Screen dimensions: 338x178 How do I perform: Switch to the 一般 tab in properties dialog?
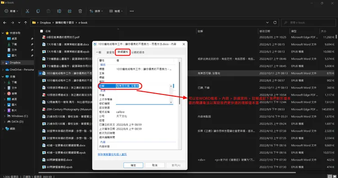pyautogui.click(x=99, y=52)
